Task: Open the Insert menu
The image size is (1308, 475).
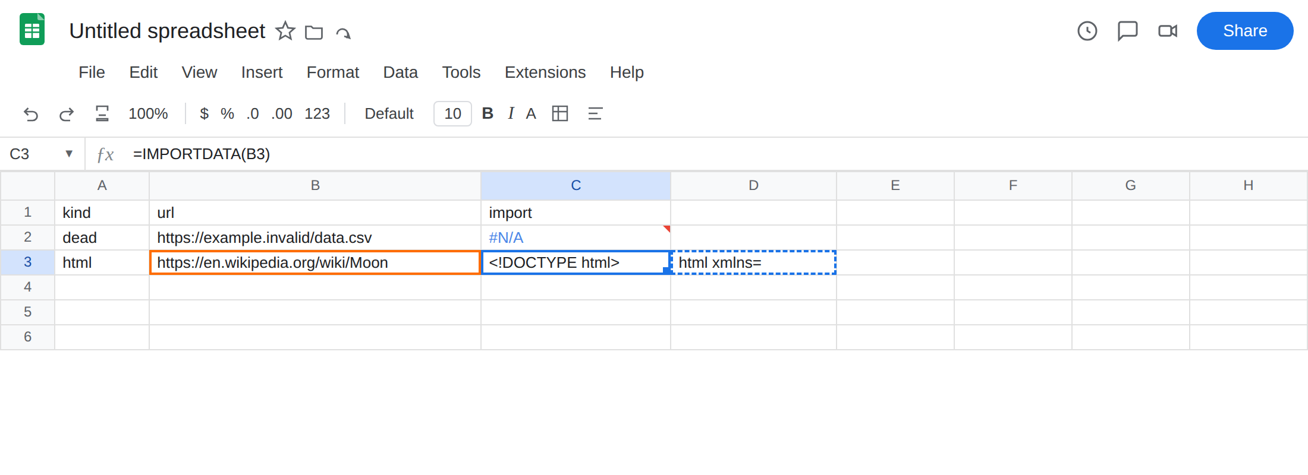Action: (x=262, y=72)
